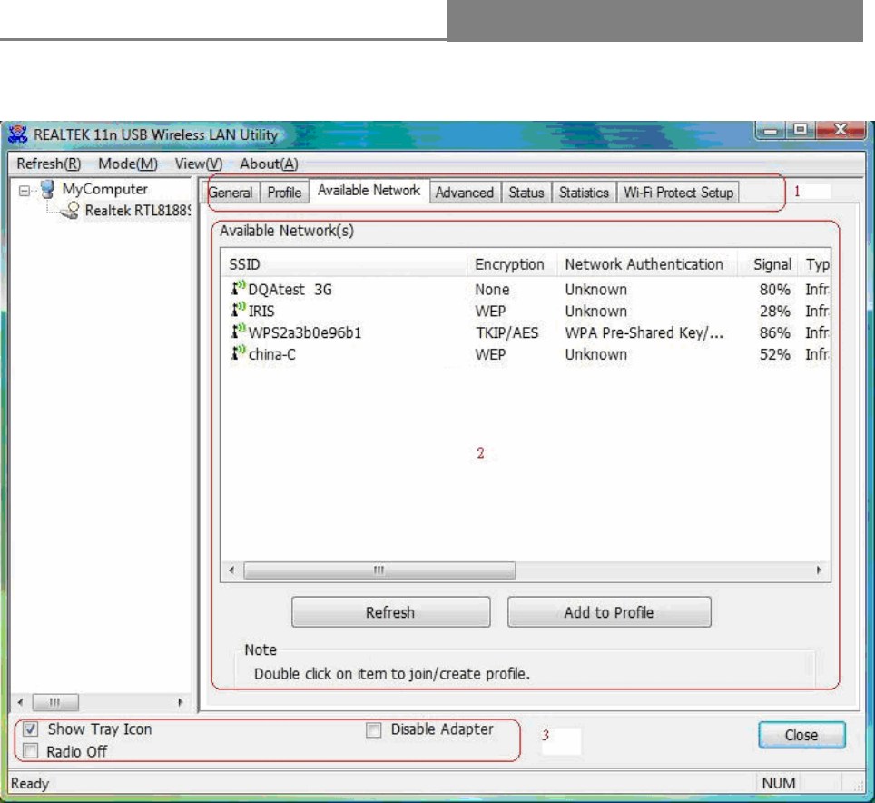Switch to the General tab

pos(231,192)
